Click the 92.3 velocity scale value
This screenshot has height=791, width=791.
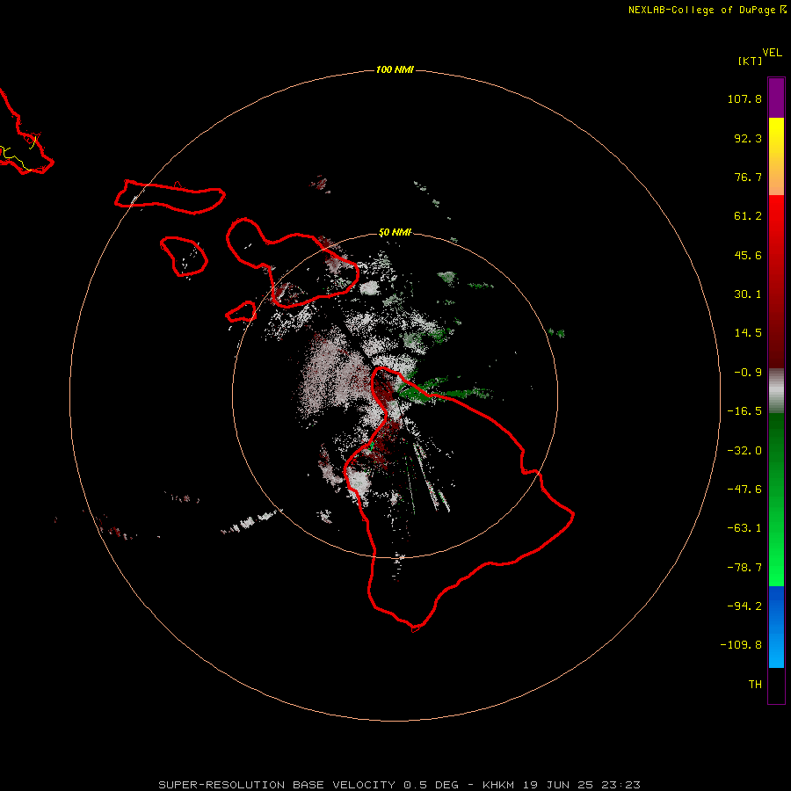(x=748, y=138)
